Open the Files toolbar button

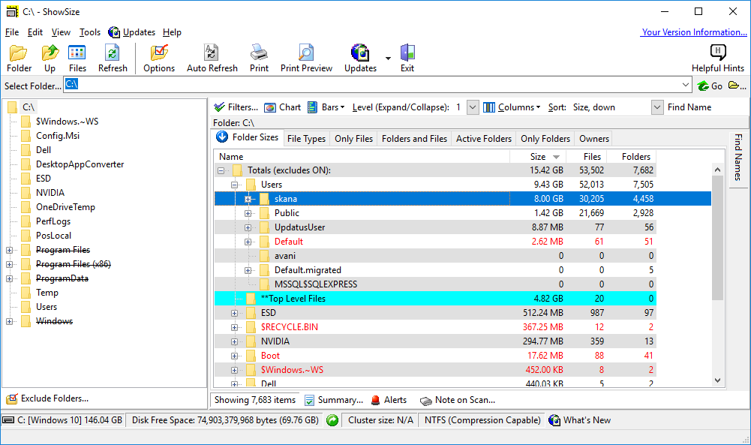(77, 59)
